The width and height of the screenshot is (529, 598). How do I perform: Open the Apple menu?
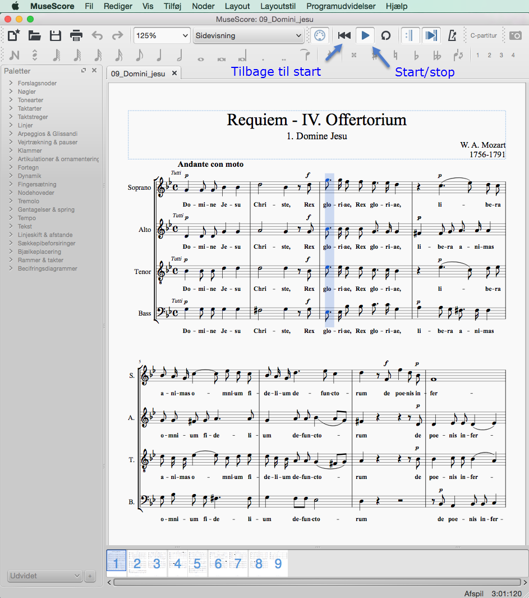pyautogui.click(x=15, y=6)
